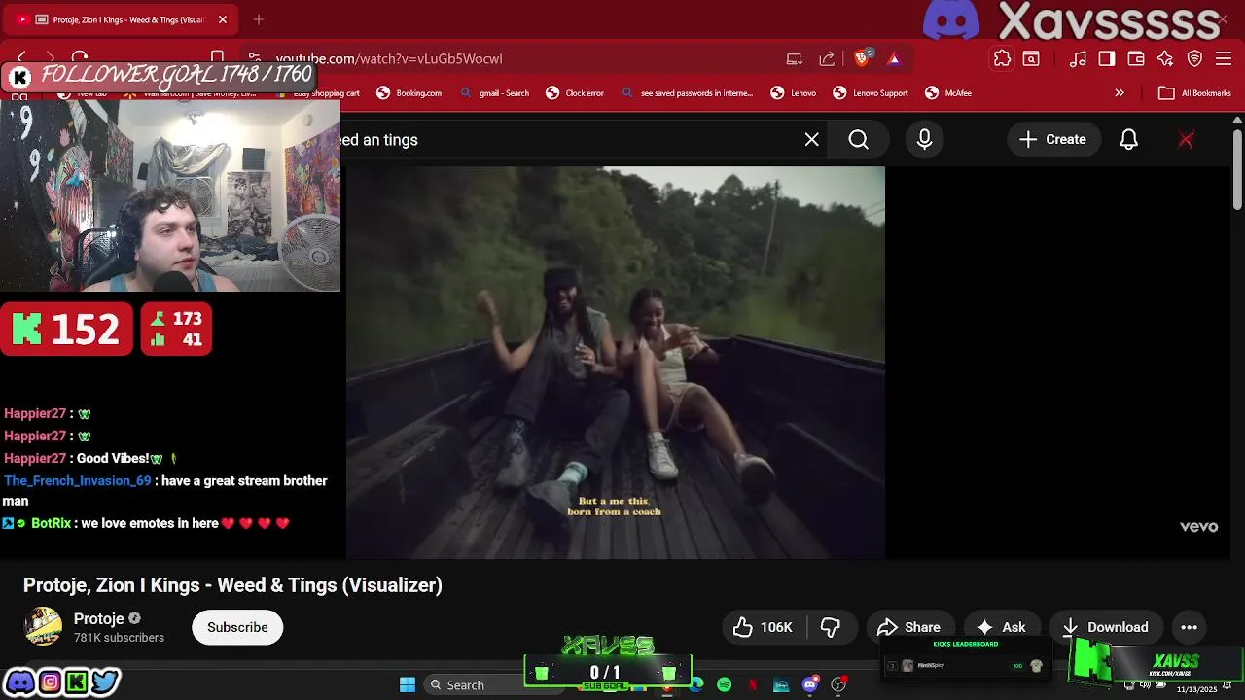The width and height of the screenshot is (1245, 700).
Task: Open a new browser tab
Action: pos(258,19)
